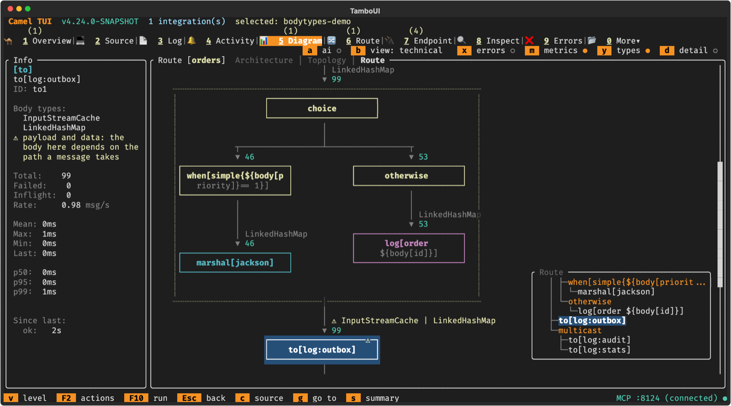Click the bell icon in the tab bar
The image size is (731, 406).
click(x=192, y=41)
